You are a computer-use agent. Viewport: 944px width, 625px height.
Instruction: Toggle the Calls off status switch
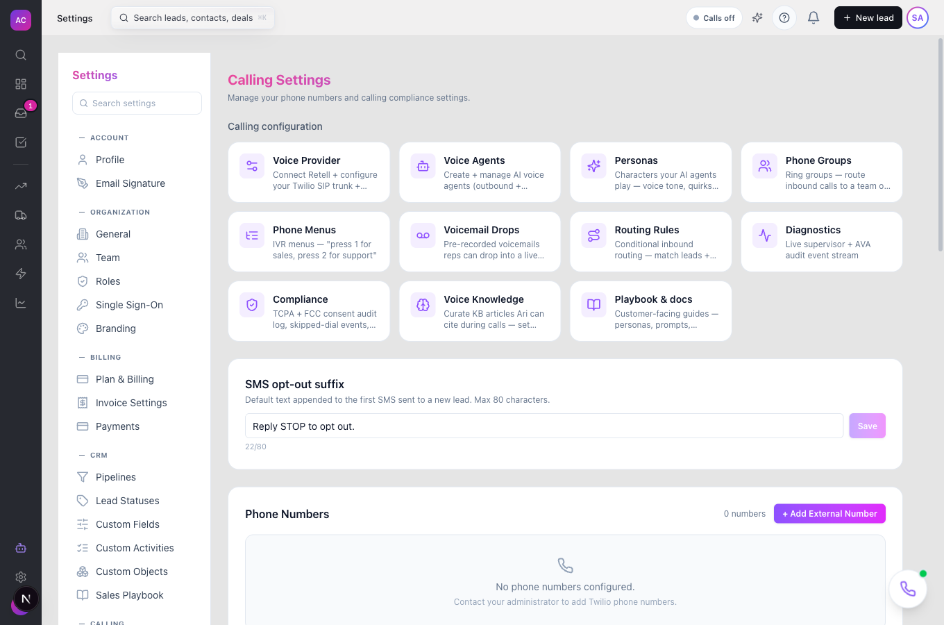714,18
